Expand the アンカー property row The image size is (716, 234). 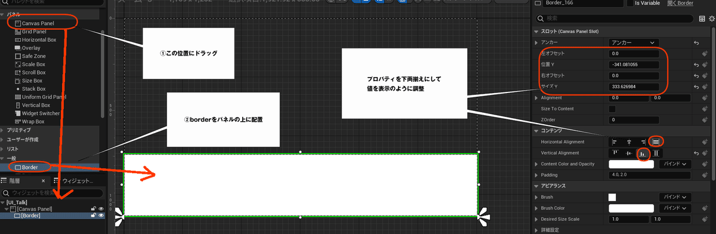(536, 43)
